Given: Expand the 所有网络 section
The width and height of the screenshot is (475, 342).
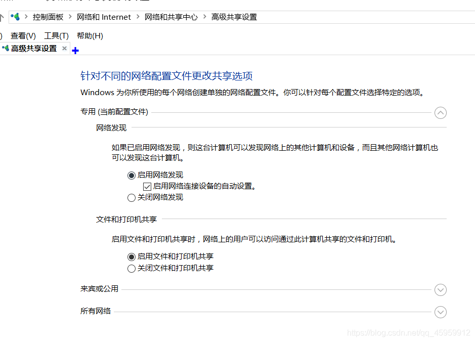Looking at the screenshot, I should click(x=440, y=312).
